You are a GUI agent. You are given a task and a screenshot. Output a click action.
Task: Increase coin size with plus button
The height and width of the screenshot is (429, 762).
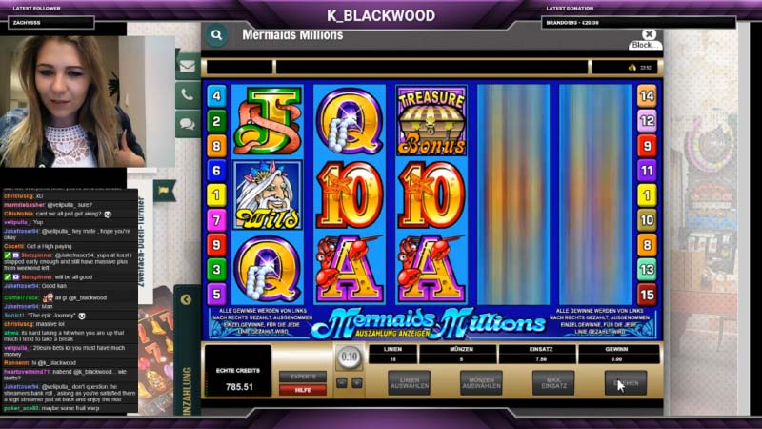click(x=357, y=383)
